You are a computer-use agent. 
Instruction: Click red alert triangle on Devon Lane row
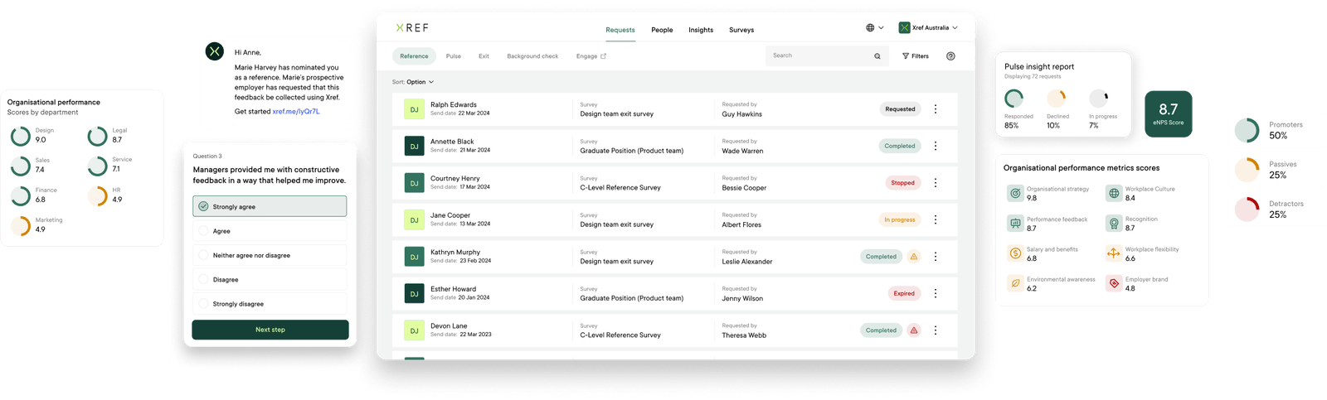(914, 330)
